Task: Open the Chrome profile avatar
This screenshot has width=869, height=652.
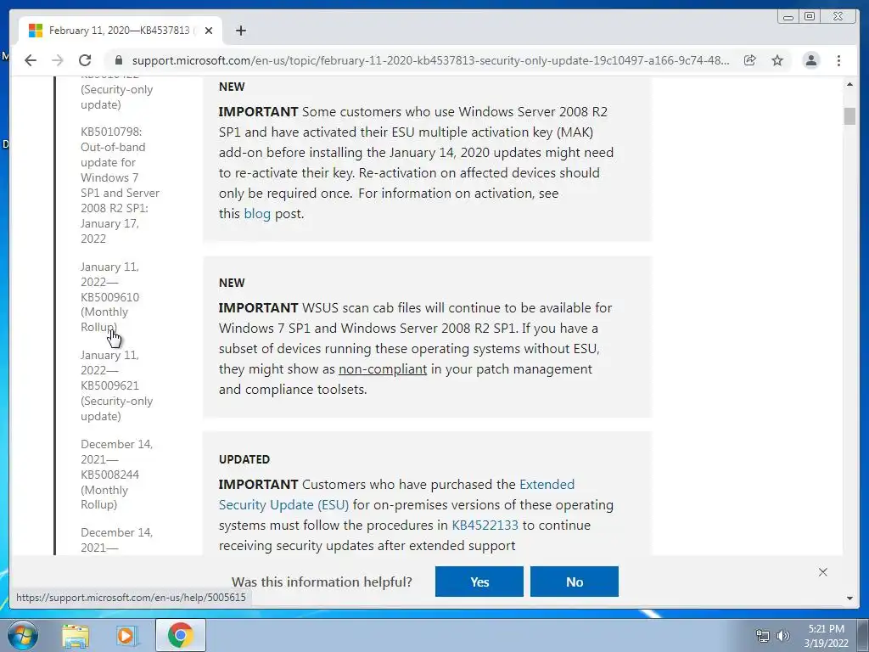Action: pos(810,60)
